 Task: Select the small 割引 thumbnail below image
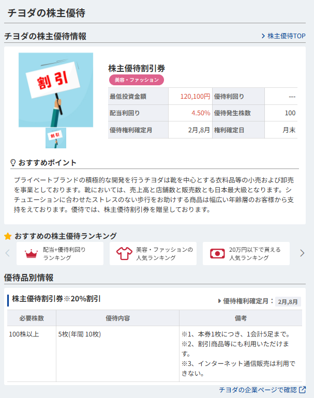pyautogui.click(x=56, y=138)
